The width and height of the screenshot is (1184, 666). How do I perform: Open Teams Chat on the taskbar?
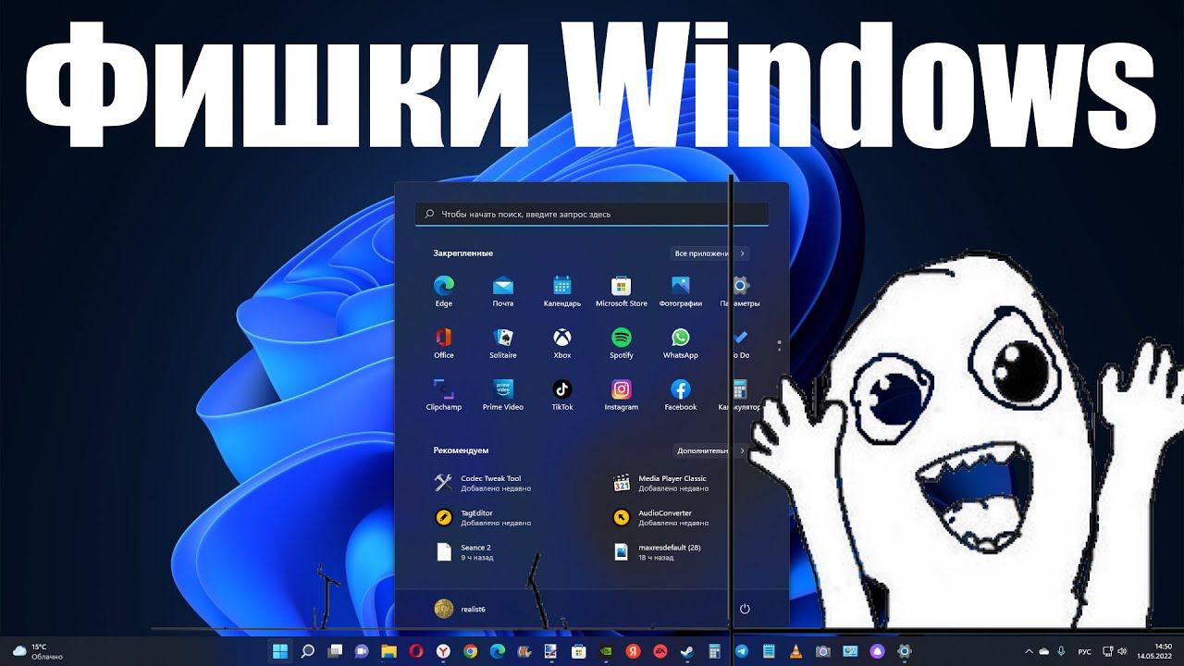[x=362, y=650]
